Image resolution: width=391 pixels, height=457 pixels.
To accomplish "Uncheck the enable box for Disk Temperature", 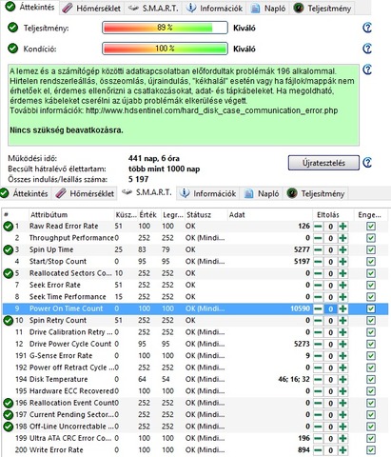I will click(x=371, y=379).
